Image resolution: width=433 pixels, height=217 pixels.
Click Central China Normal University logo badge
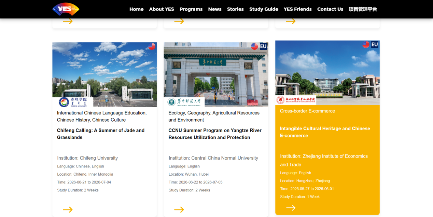click(184, 102)
